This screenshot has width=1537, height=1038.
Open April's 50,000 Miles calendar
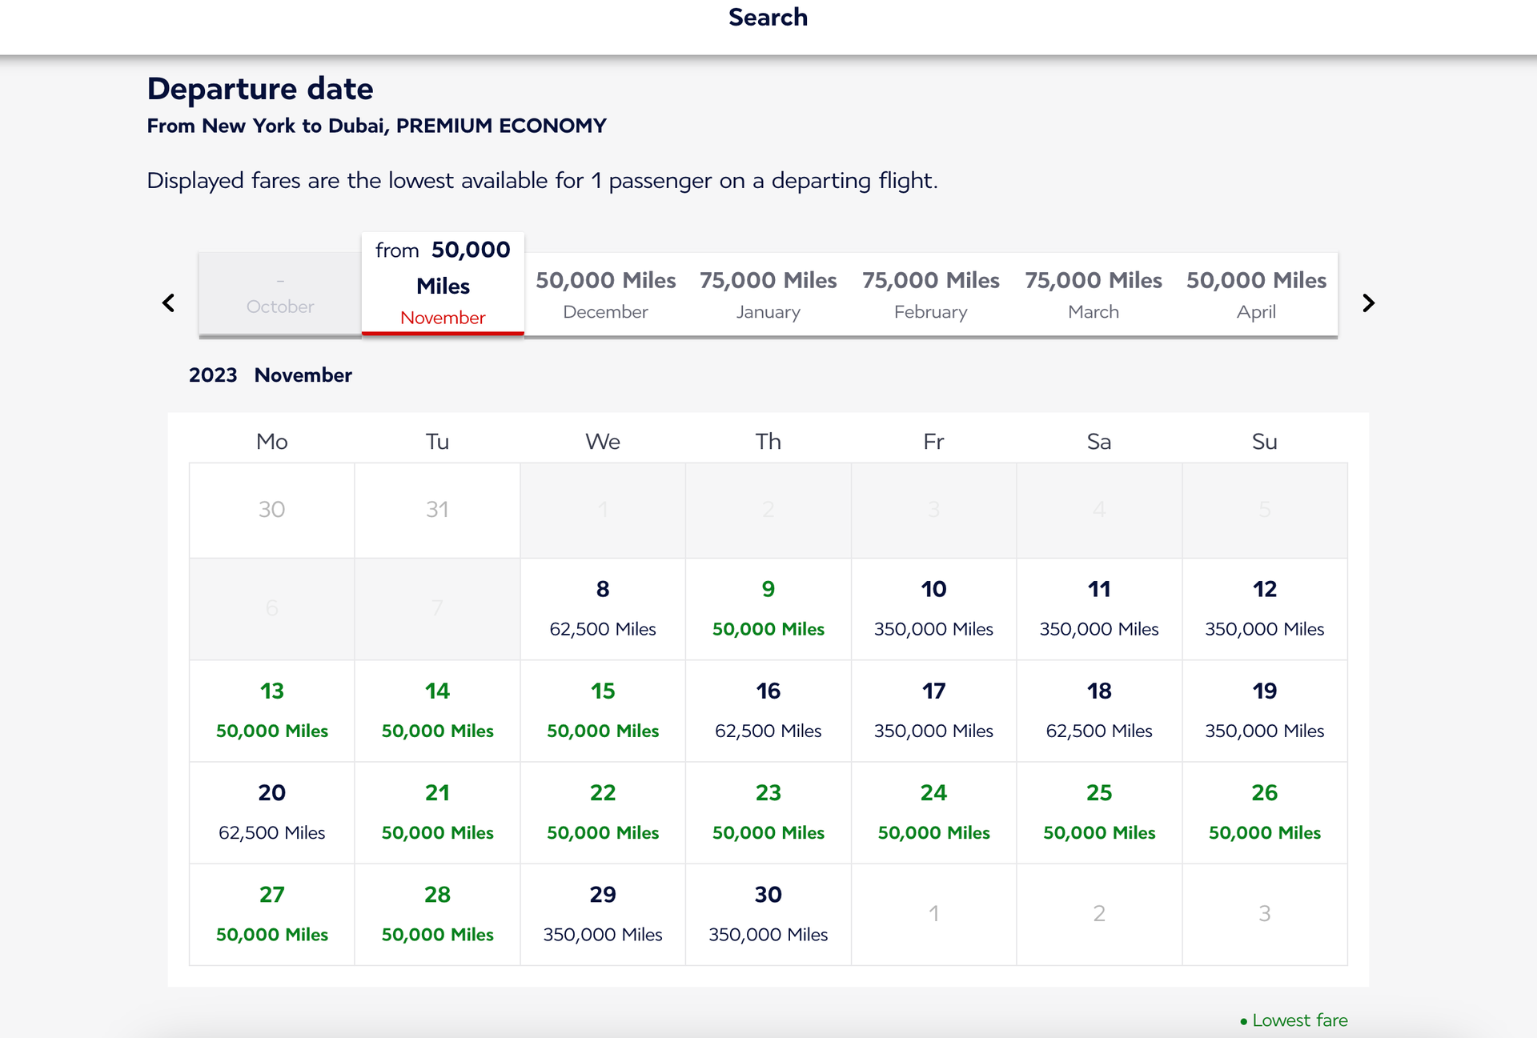click(x=1256, y=295)
